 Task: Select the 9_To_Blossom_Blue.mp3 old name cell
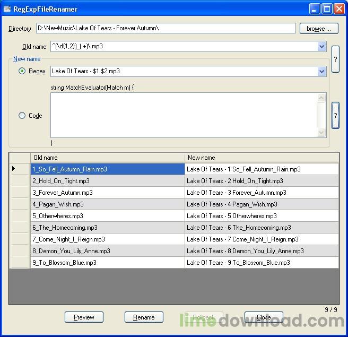click(107, 263)
